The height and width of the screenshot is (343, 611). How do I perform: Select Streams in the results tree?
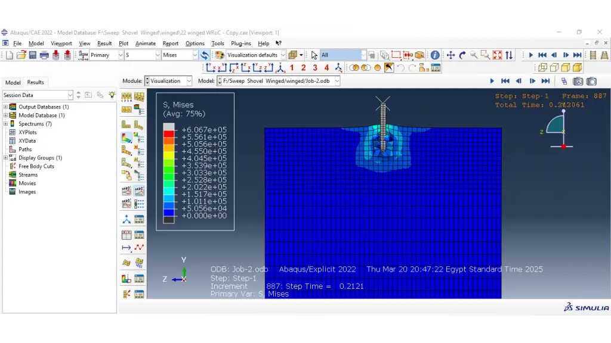(28, 174)
